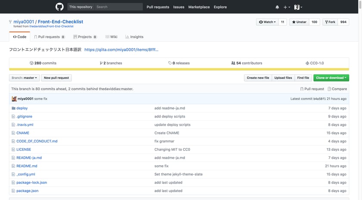Open 'some fix' message beside miya0001
The width and height of the screenshot is (362, 200).
coord(41,99)
